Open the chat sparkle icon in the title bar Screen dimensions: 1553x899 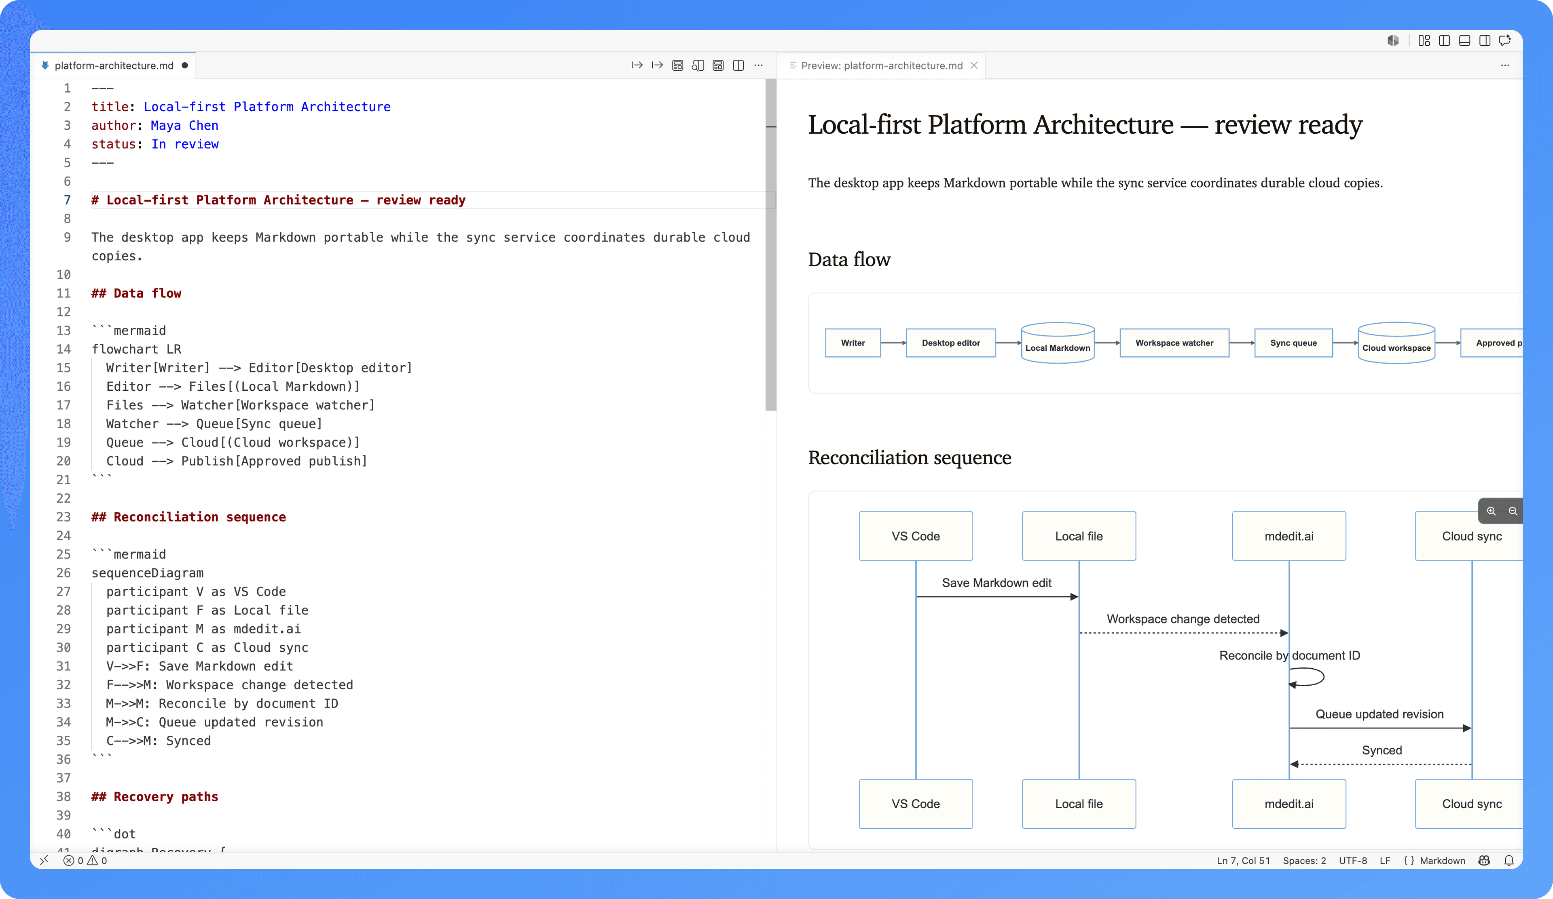click(x=1505, y=41)
